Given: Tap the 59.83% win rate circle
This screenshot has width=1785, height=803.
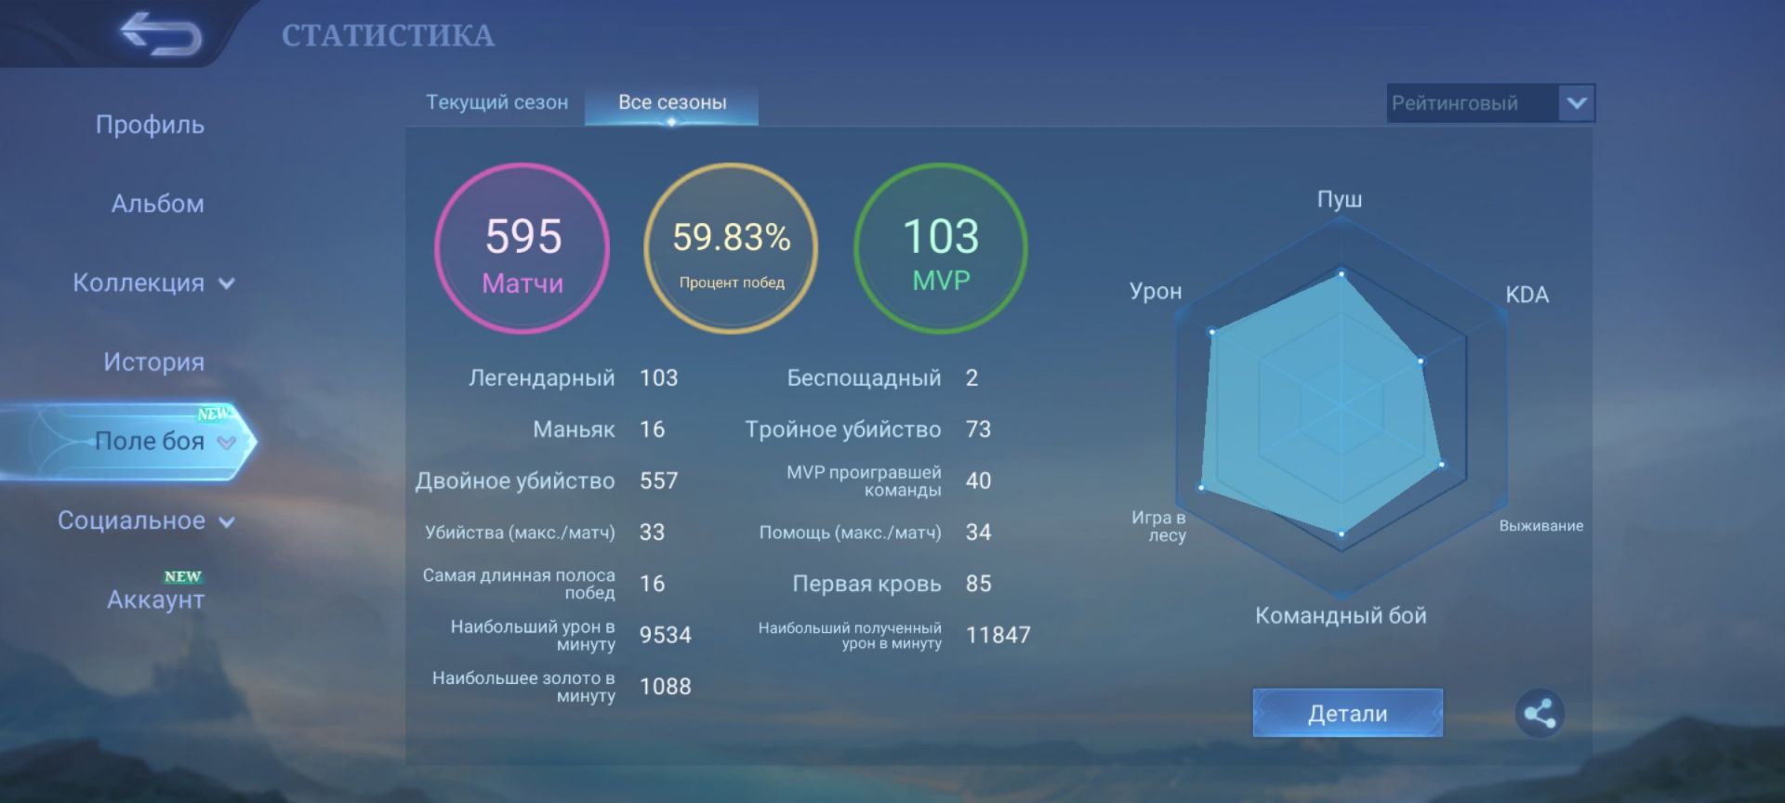Looking at the screenshot, I should point(732,248).
